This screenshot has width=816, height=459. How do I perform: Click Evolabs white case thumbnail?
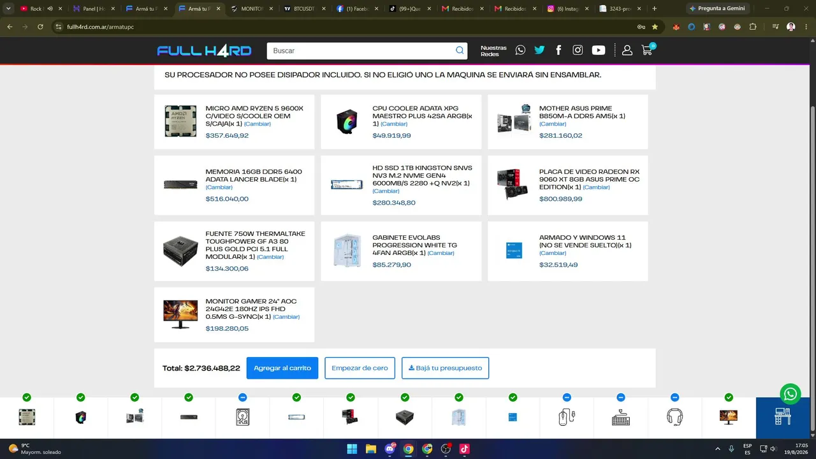pyautogui.click(x=347, y=251)
